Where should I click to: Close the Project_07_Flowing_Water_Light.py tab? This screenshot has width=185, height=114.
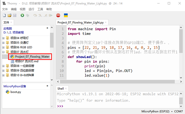pyautogui.click(x=106, y=23)
